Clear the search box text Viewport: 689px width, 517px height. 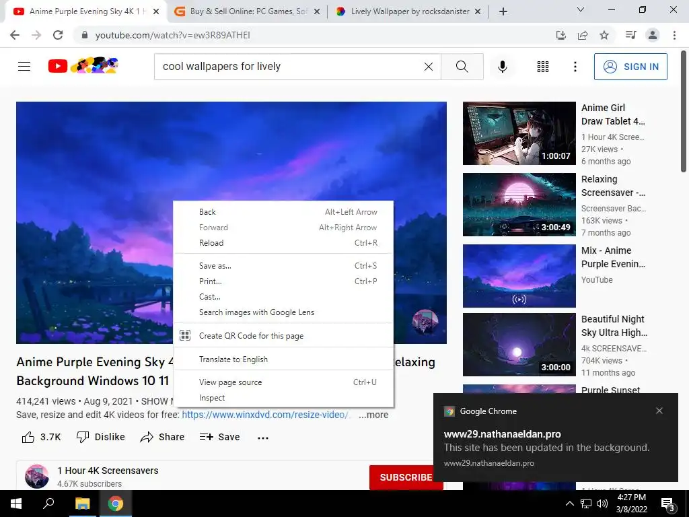point(429,67)
